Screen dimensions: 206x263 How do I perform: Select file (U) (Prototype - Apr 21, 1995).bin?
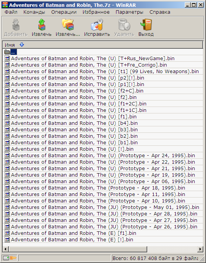click(x=103, y=168)
